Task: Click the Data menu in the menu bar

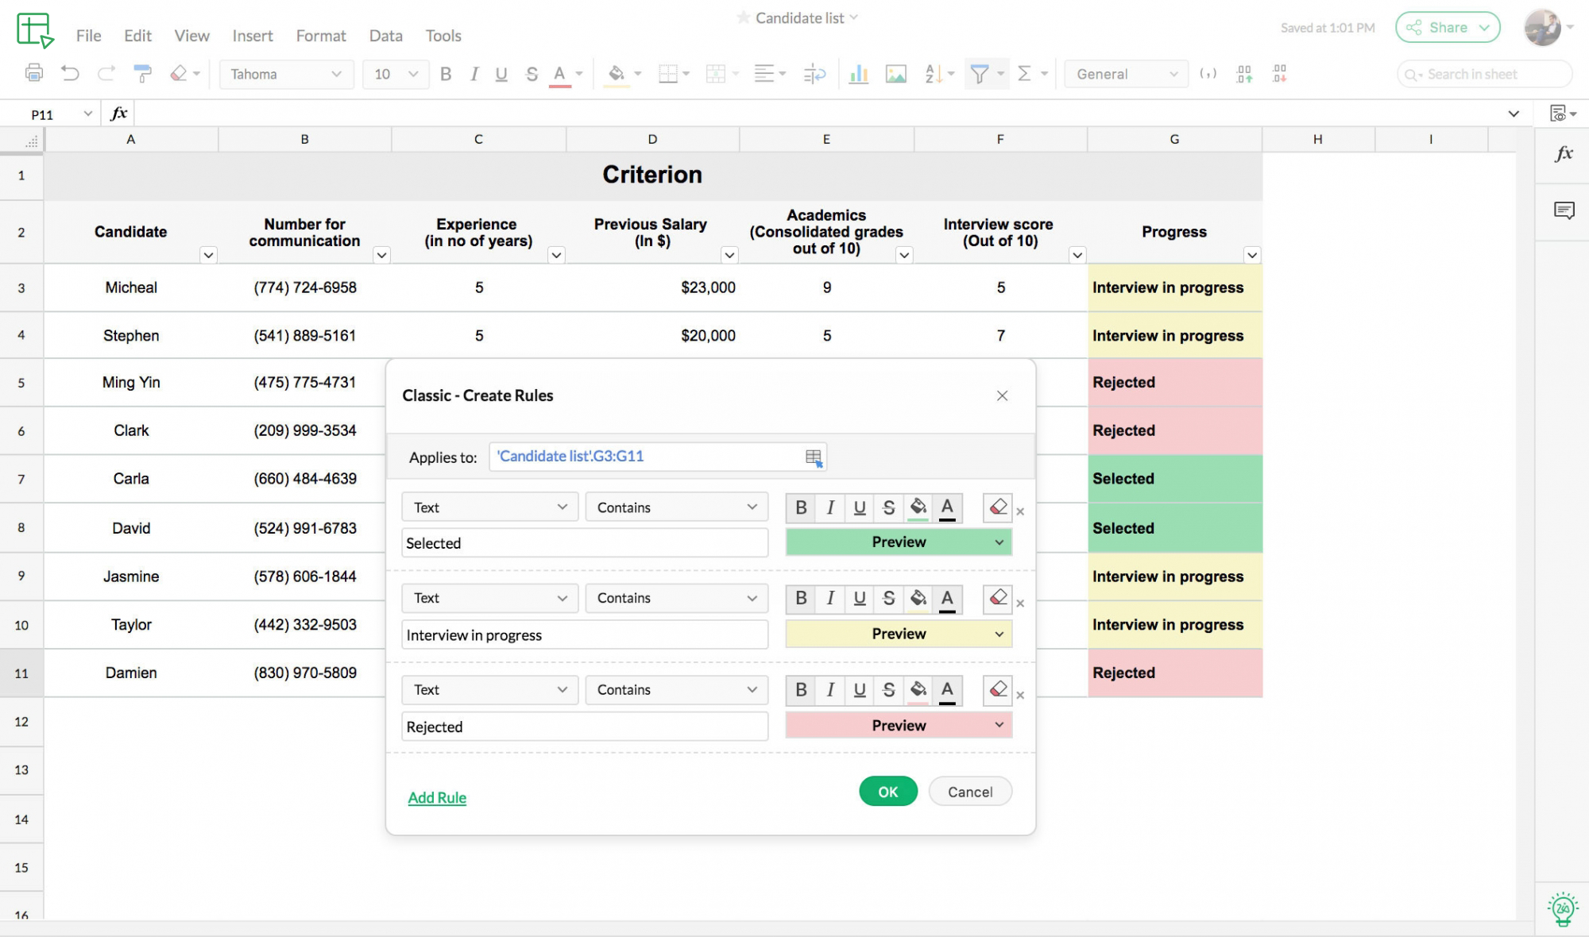Action: 385,36
